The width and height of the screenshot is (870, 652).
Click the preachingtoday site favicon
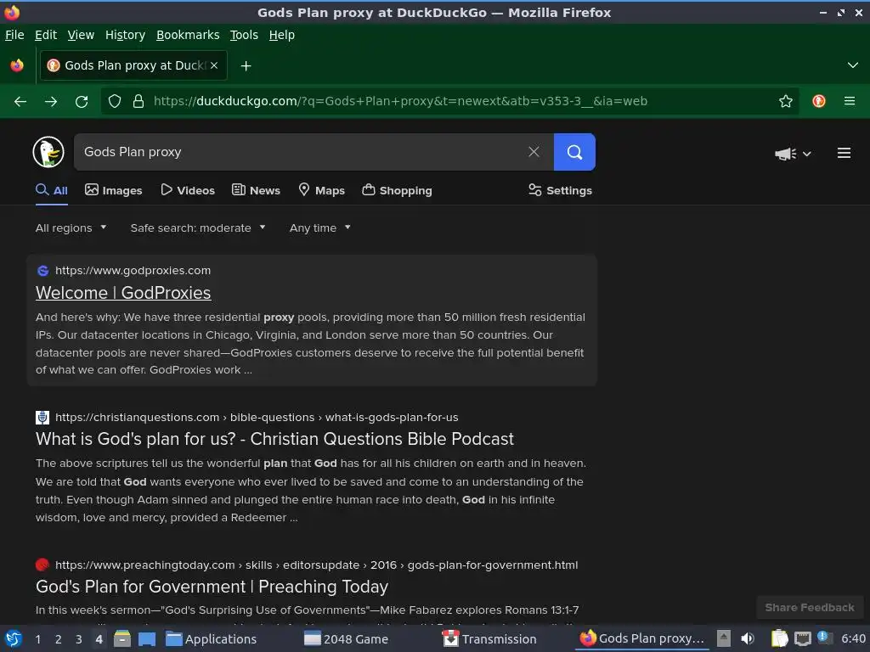(x=42, y=565)
